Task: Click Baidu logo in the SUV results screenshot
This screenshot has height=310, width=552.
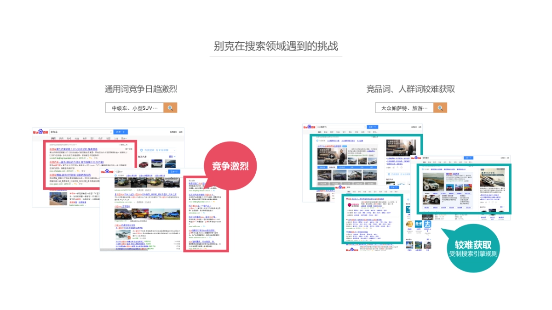Action: pyautogui.click(x=107, y=171)
